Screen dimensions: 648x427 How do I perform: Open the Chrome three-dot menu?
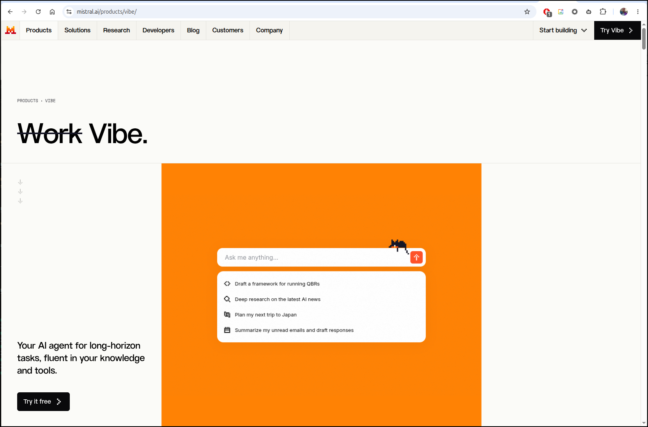pos(638,12)
